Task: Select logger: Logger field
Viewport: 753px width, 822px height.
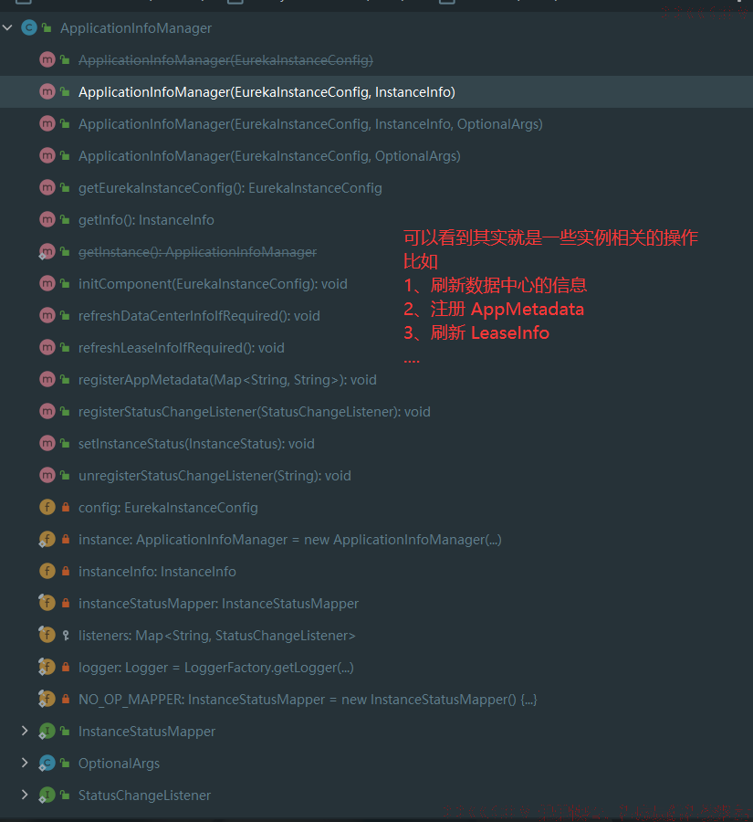Action: coord(376,668)
